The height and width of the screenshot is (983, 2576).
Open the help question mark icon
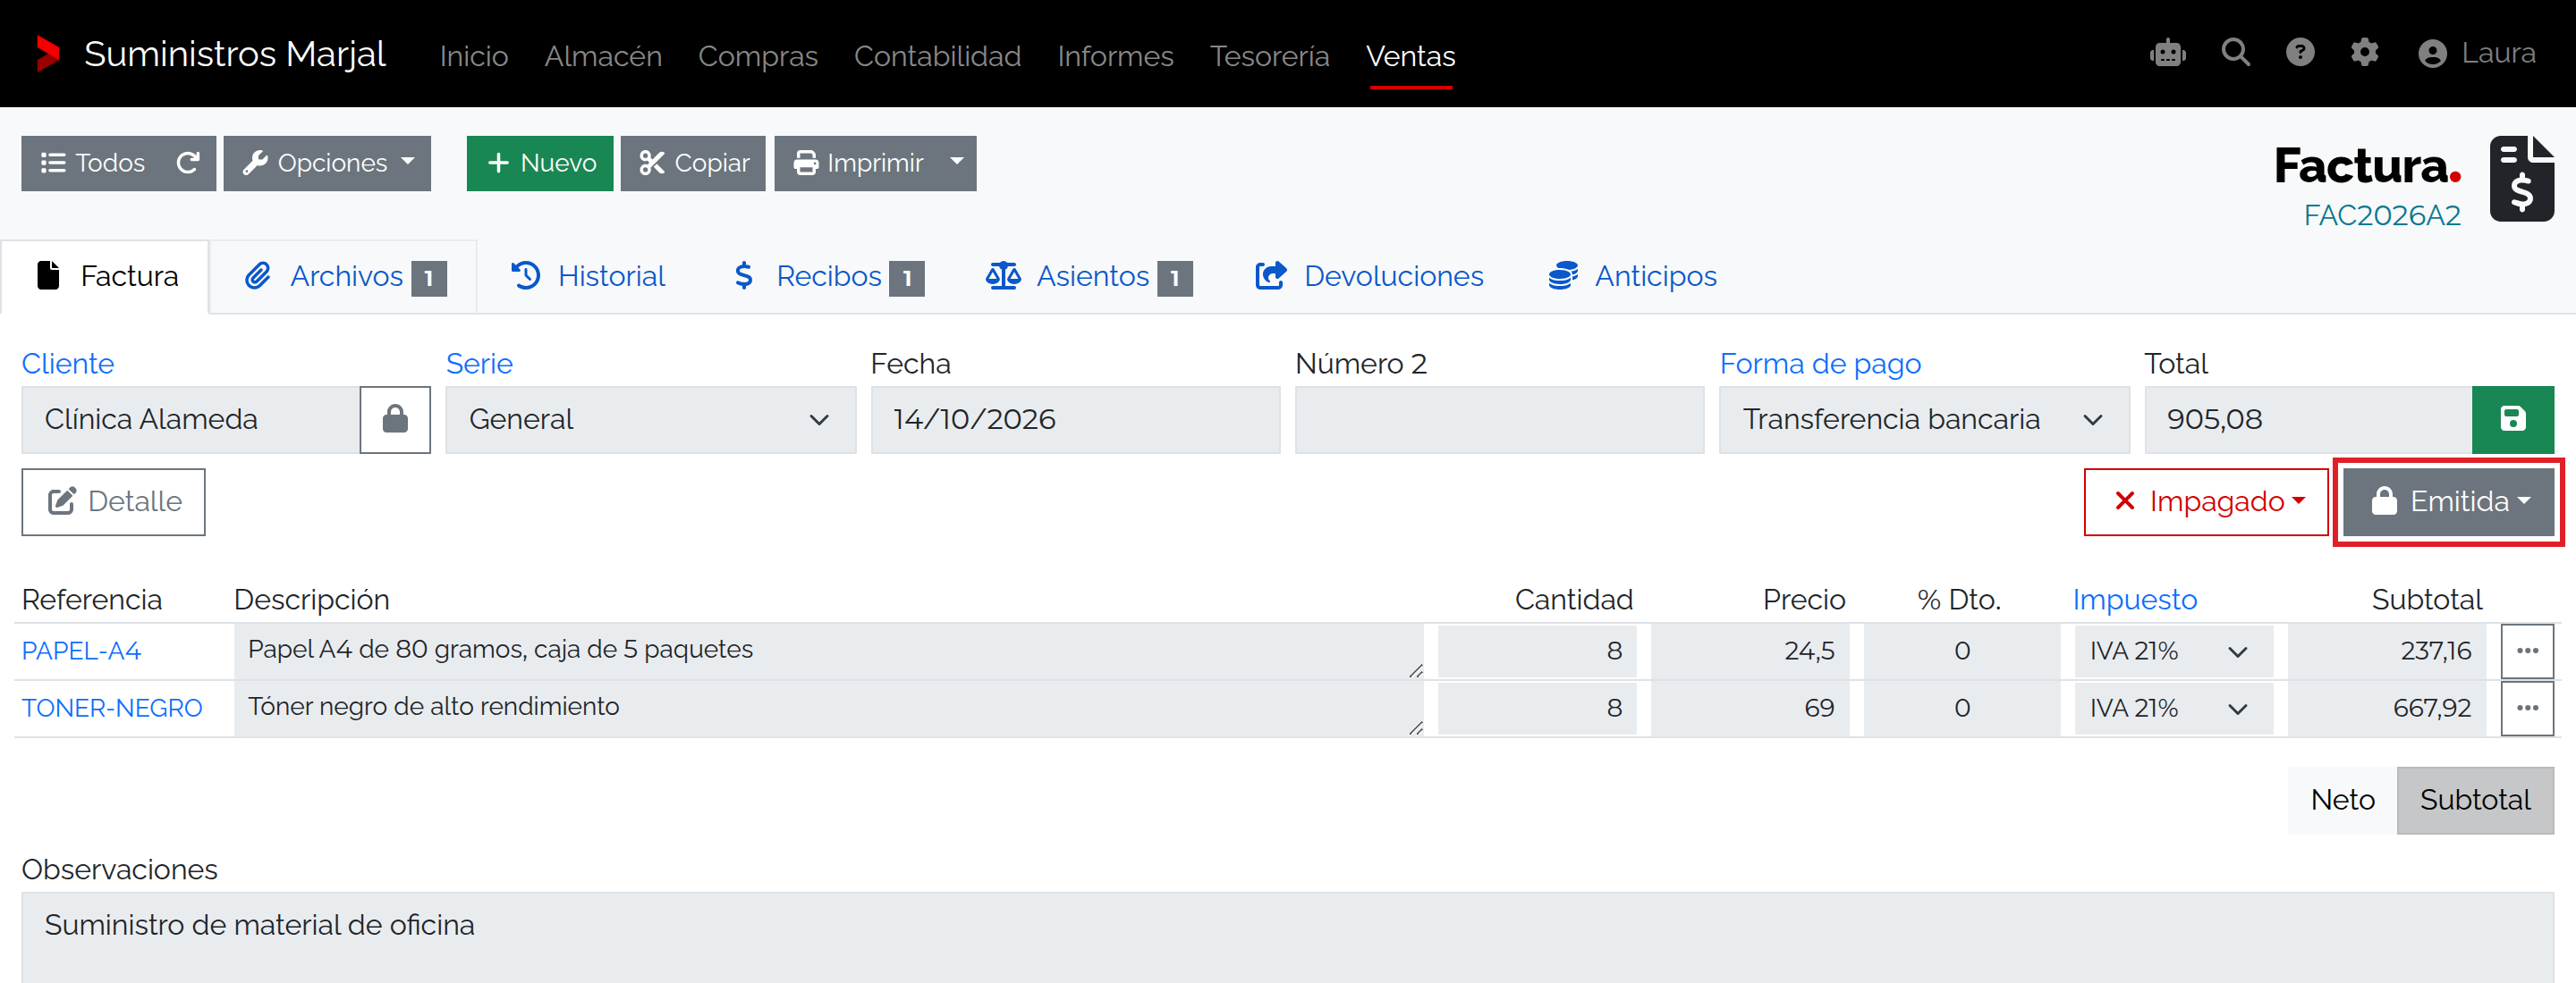[2299, 52]
